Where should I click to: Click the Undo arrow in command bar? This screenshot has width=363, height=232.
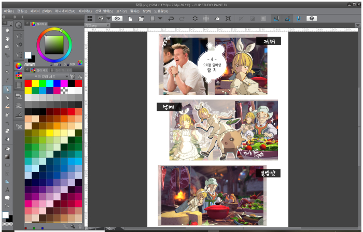pos(170,18)
